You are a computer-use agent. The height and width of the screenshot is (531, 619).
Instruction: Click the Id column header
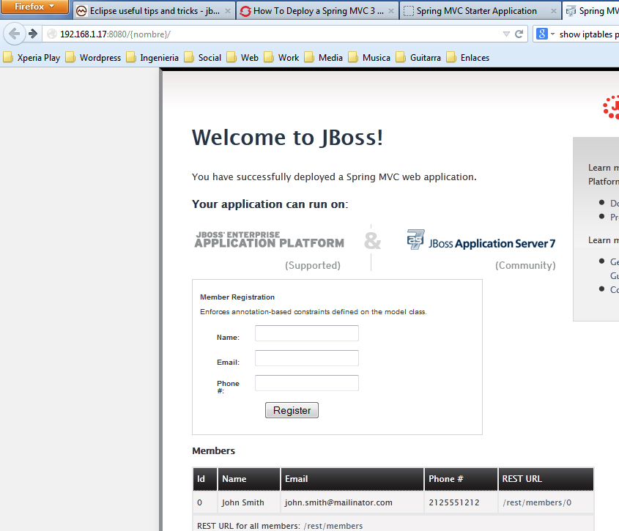(x=205, y=479)
